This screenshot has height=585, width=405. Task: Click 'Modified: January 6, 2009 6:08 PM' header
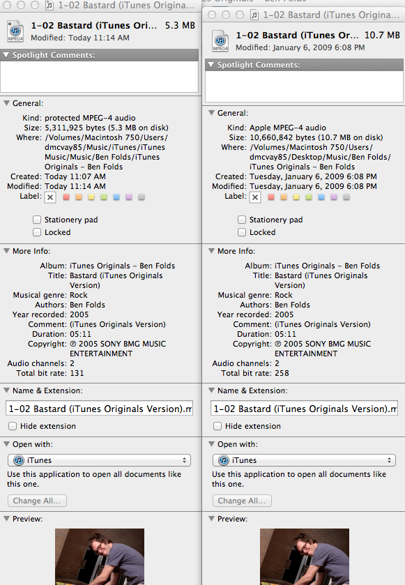pyautogui.click(x=300, y=47)
